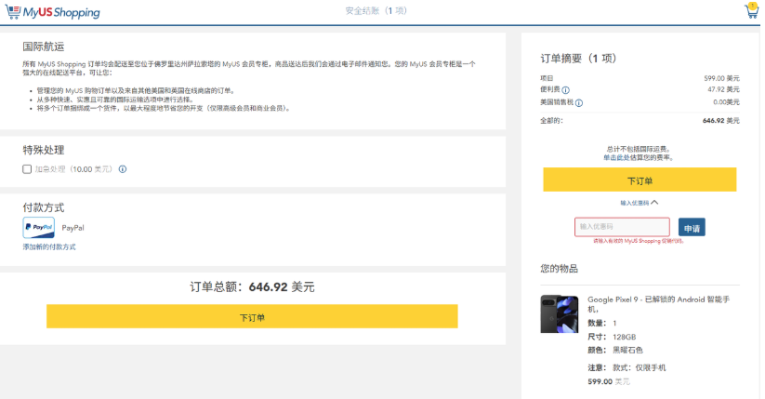Screen dimensions: 765x399
Task: Click the promo code error message
Action: click(639, 241)
